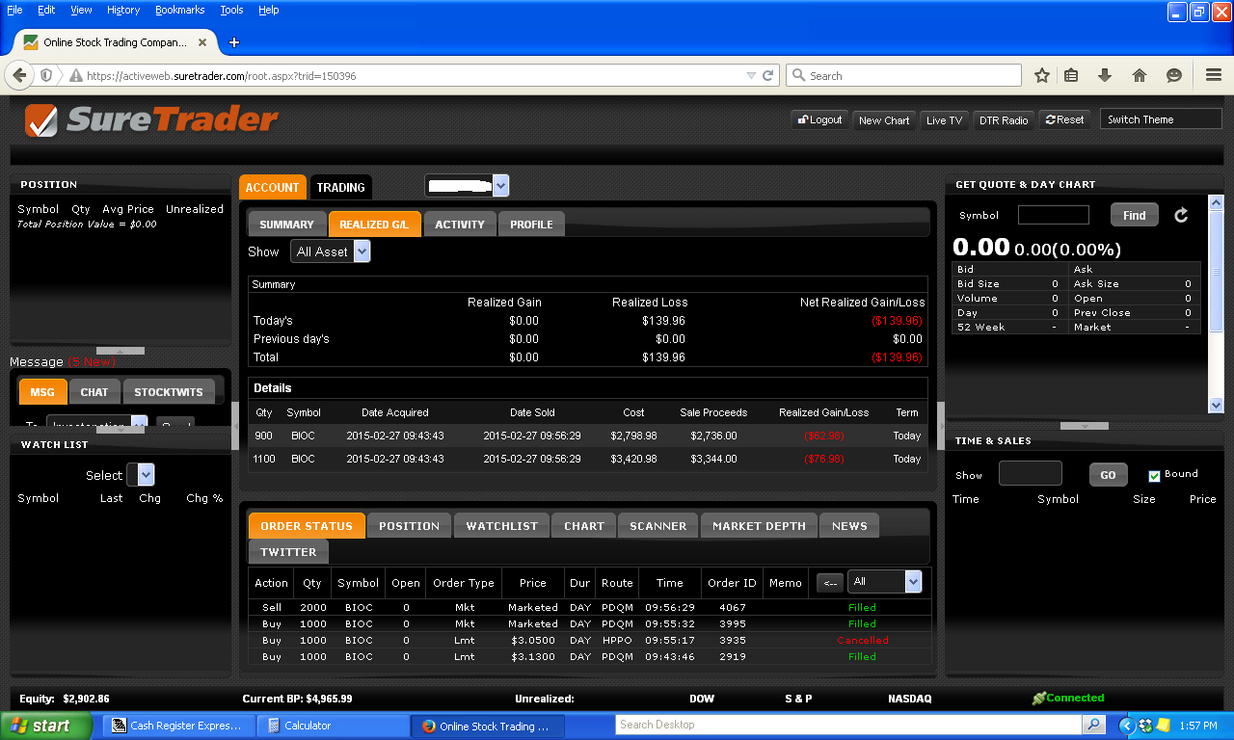Open the yellow sticky note tray icon
The height and width of the screenshot is (740, 1234).
[1163, 725]
